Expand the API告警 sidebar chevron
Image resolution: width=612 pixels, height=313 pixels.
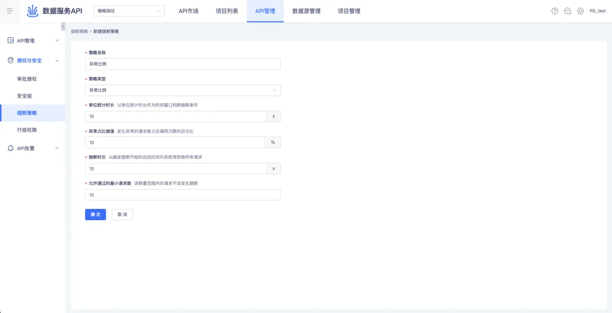[57, 148]
